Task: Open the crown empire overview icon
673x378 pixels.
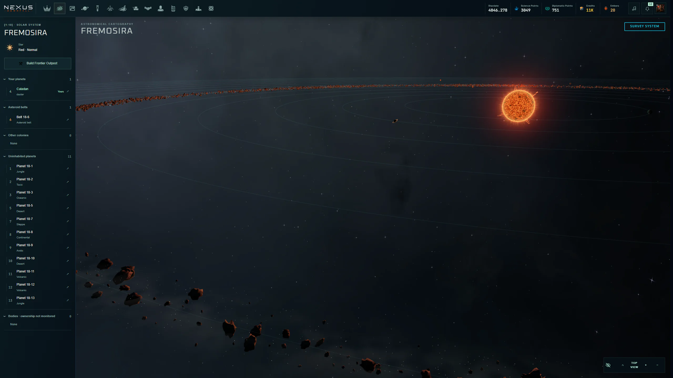Action: (47, 9)
